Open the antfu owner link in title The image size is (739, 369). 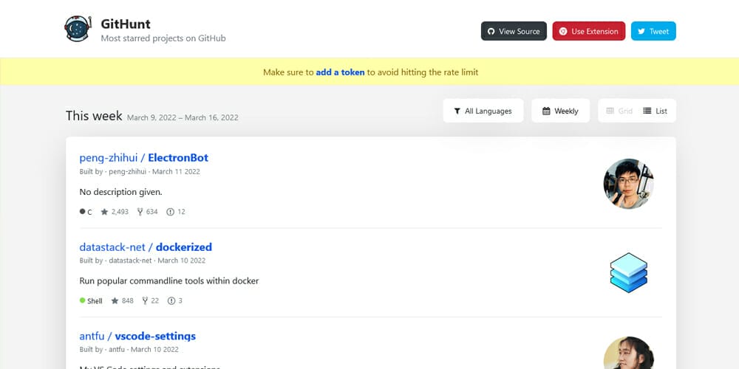[x=92, y=336]
